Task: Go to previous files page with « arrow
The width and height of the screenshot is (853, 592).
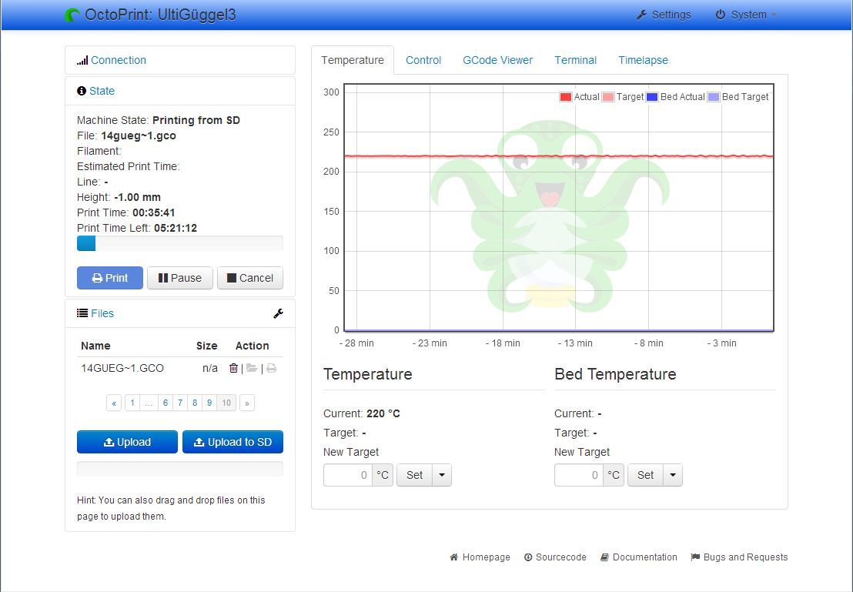Action: pyautogui.click(x=114, y=403)
